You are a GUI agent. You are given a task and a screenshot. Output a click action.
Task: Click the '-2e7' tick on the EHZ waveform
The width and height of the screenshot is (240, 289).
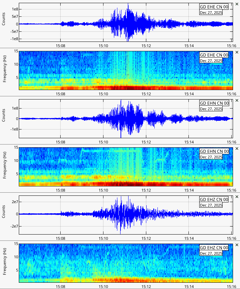click(14, 226)
